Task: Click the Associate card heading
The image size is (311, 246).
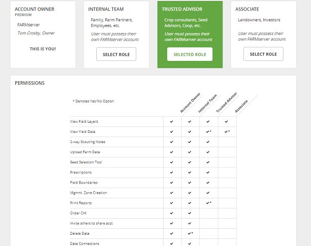Action: 247,9
